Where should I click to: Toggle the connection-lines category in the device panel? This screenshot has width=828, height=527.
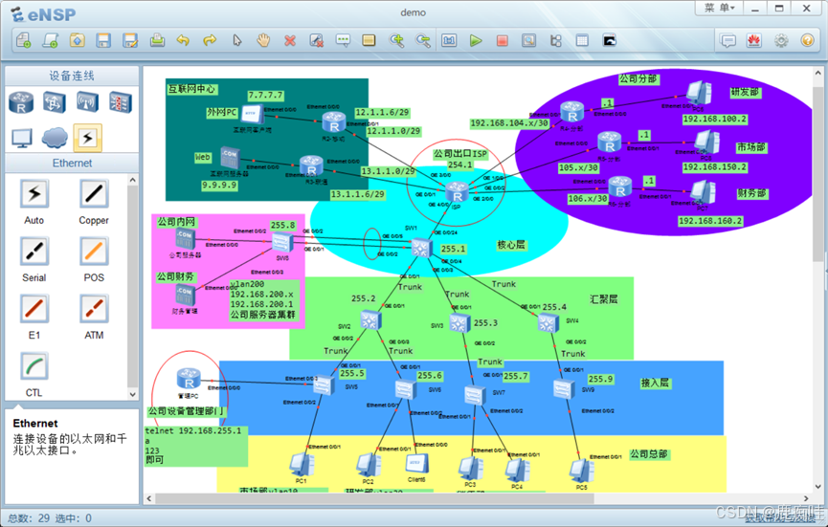(x=87, y=137)
